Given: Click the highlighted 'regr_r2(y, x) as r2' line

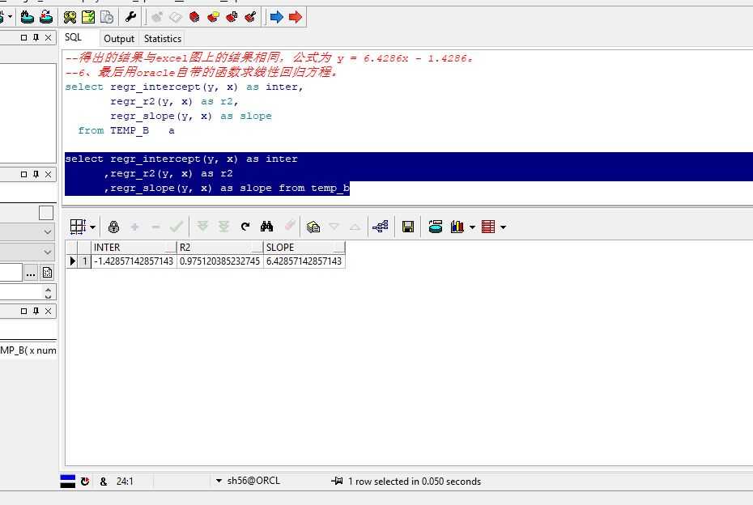Looking at the screenshot, I should click(x=168, y=173).
